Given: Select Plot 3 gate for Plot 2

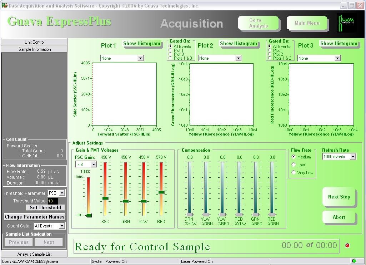Looking at the screenshot, I should tap(170, 54).
